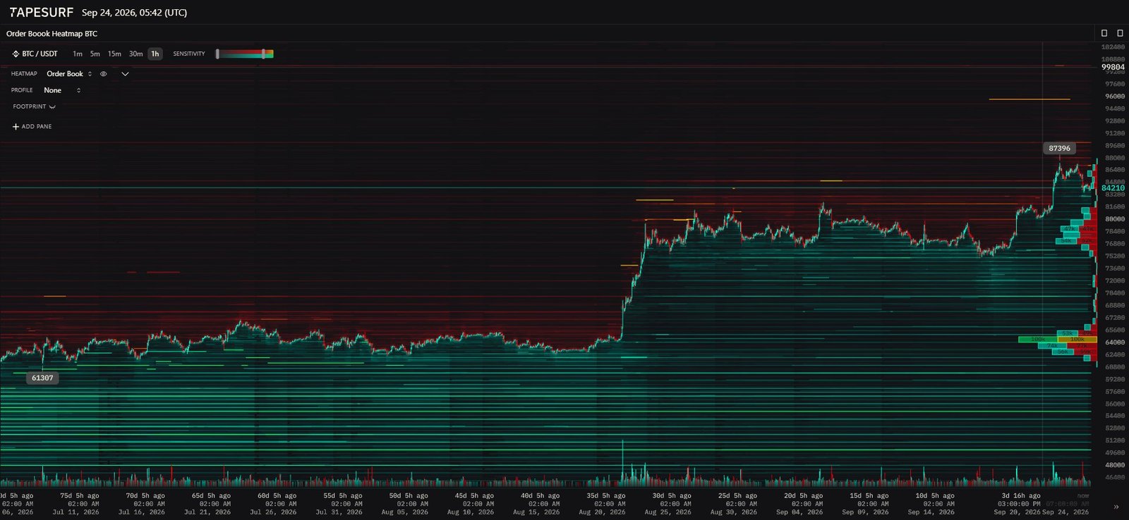Click the 80000 price axis label

[1115, 219]
